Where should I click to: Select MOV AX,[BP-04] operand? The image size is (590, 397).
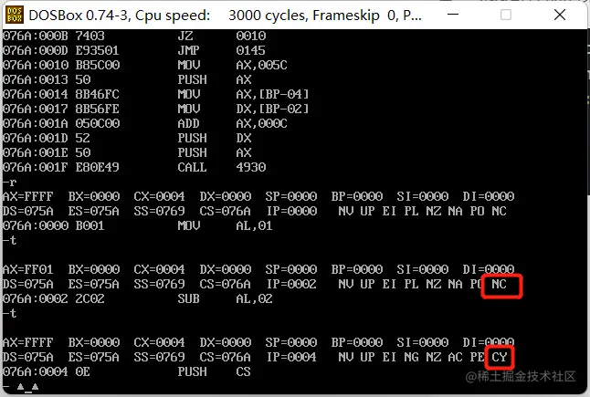click(272, 94)
